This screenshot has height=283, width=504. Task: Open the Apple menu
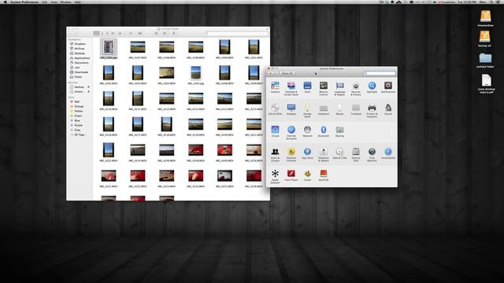click(x=5, y=2)
